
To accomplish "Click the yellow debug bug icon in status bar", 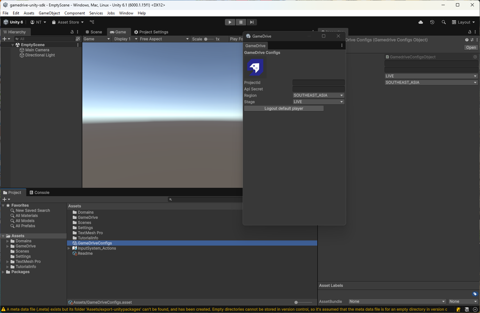I will tap(458, 309).
